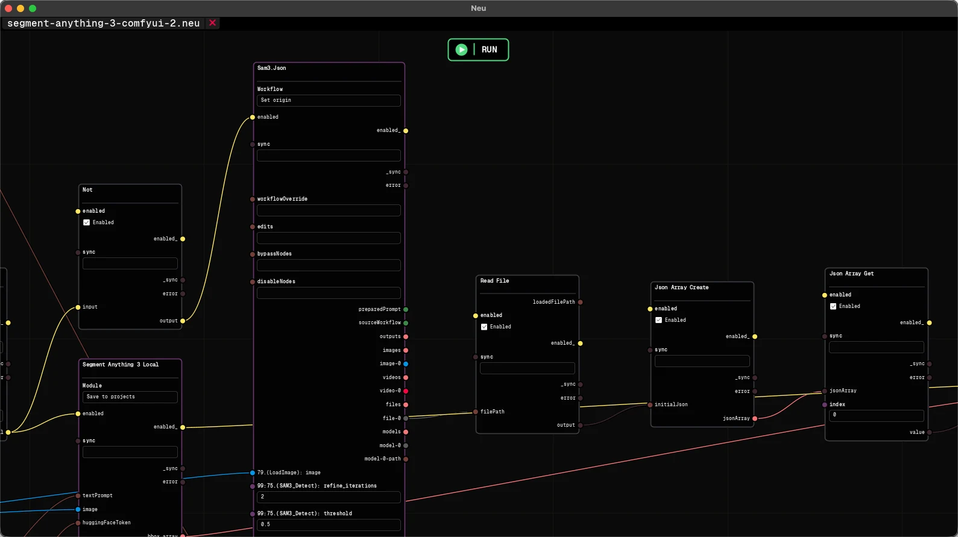Open the Workflow 'Set origin' selector

[329, 101]
